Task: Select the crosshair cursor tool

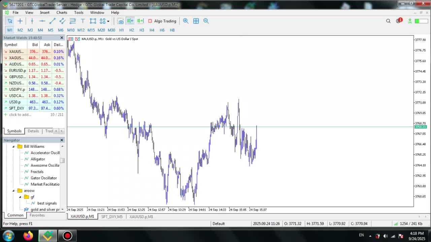Action: [x=20, y=21]
